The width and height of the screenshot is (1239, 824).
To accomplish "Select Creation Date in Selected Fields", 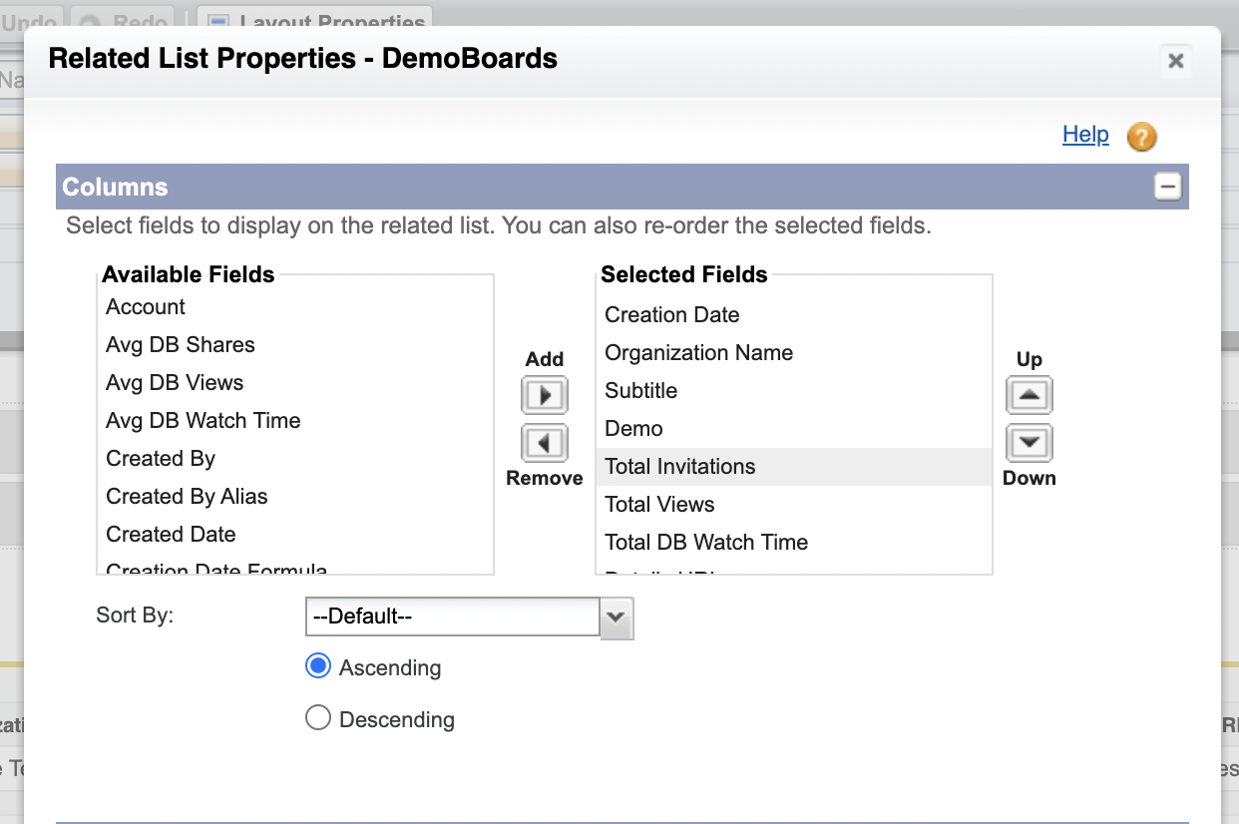I will (671, 314).
